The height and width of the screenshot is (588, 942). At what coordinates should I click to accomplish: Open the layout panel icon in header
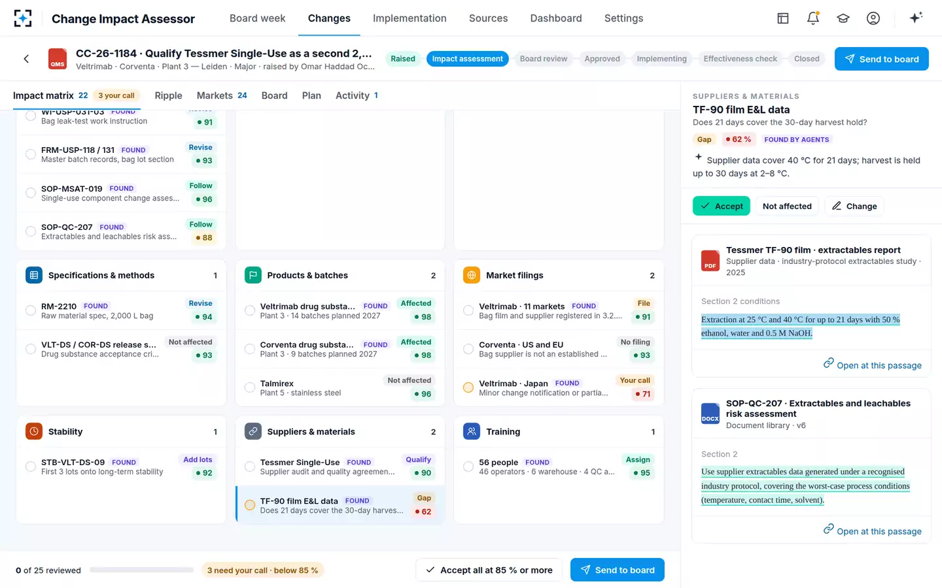(x=783, y=18)
